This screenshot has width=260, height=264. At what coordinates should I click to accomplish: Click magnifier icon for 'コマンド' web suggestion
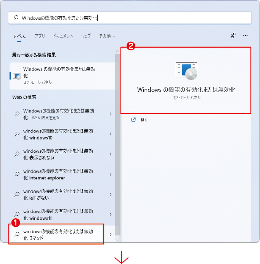[x=17, y=234]
